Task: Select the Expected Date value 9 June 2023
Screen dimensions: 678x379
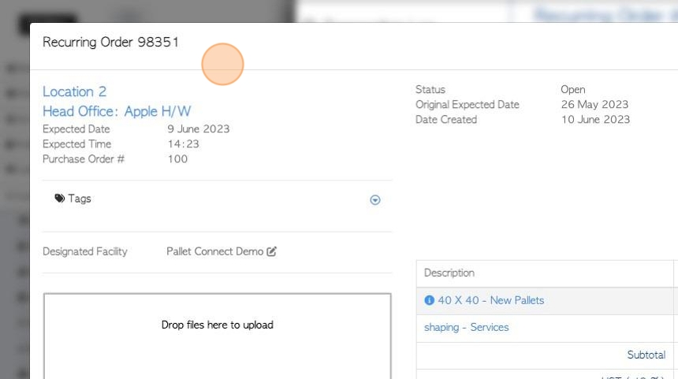Action: pos(199,128)
